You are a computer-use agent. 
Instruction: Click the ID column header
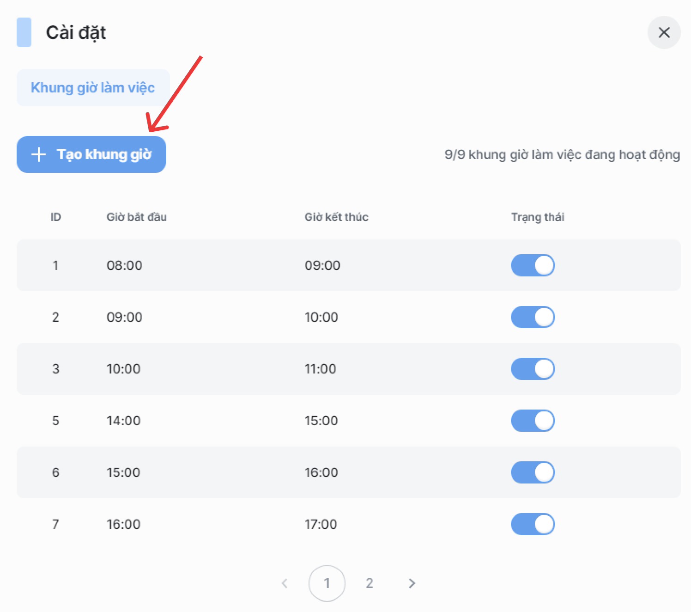[55, 217]
